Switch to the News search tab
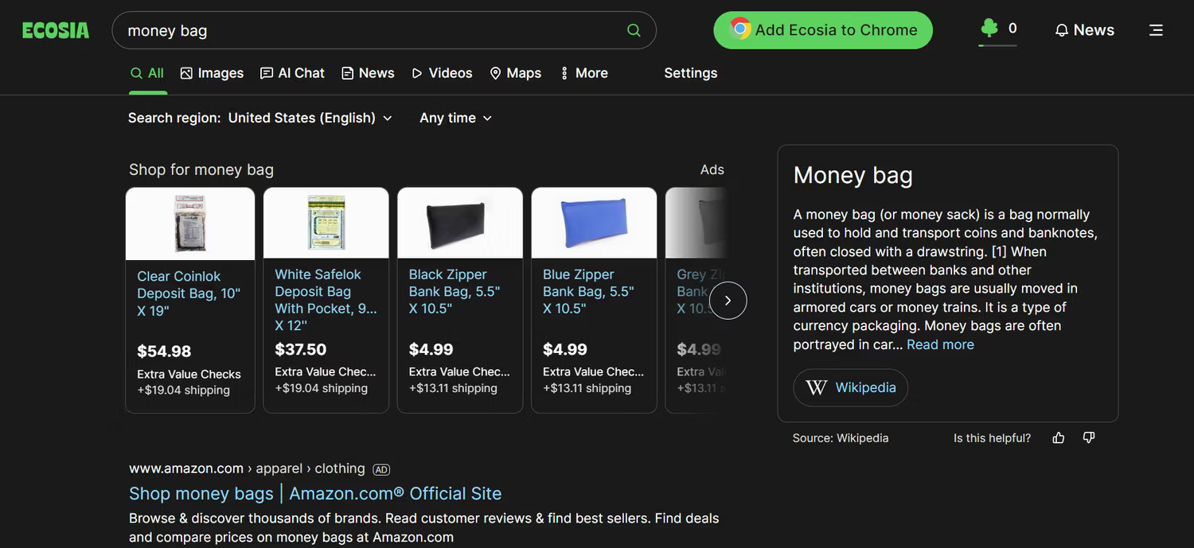Screen dimensions: 1194x548 coord(368,73)
